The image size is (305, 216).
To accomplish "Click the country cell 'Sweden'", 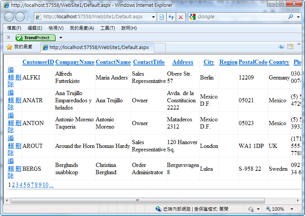I will click(x=278, y=169).
